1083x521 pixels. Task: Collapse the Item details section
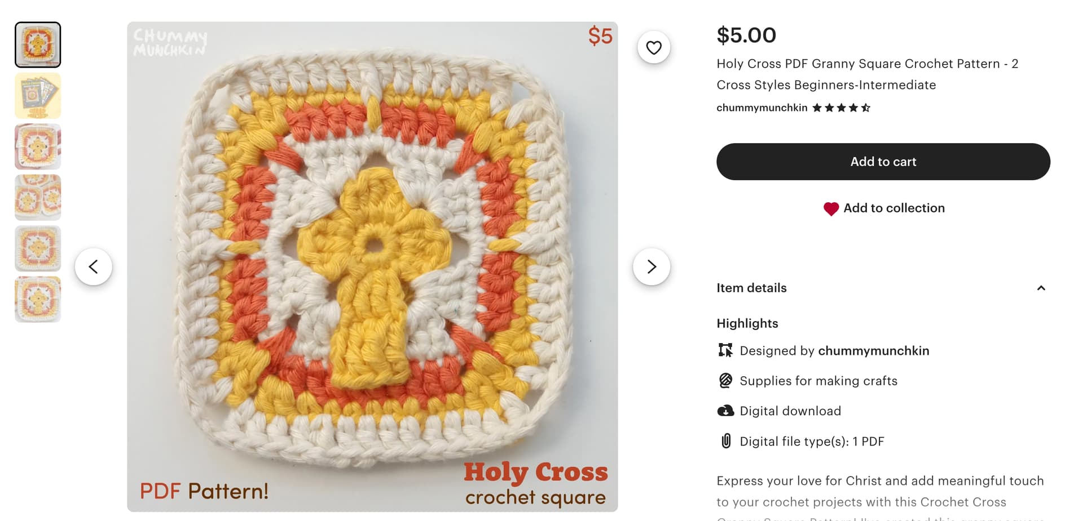(1041, 288)
